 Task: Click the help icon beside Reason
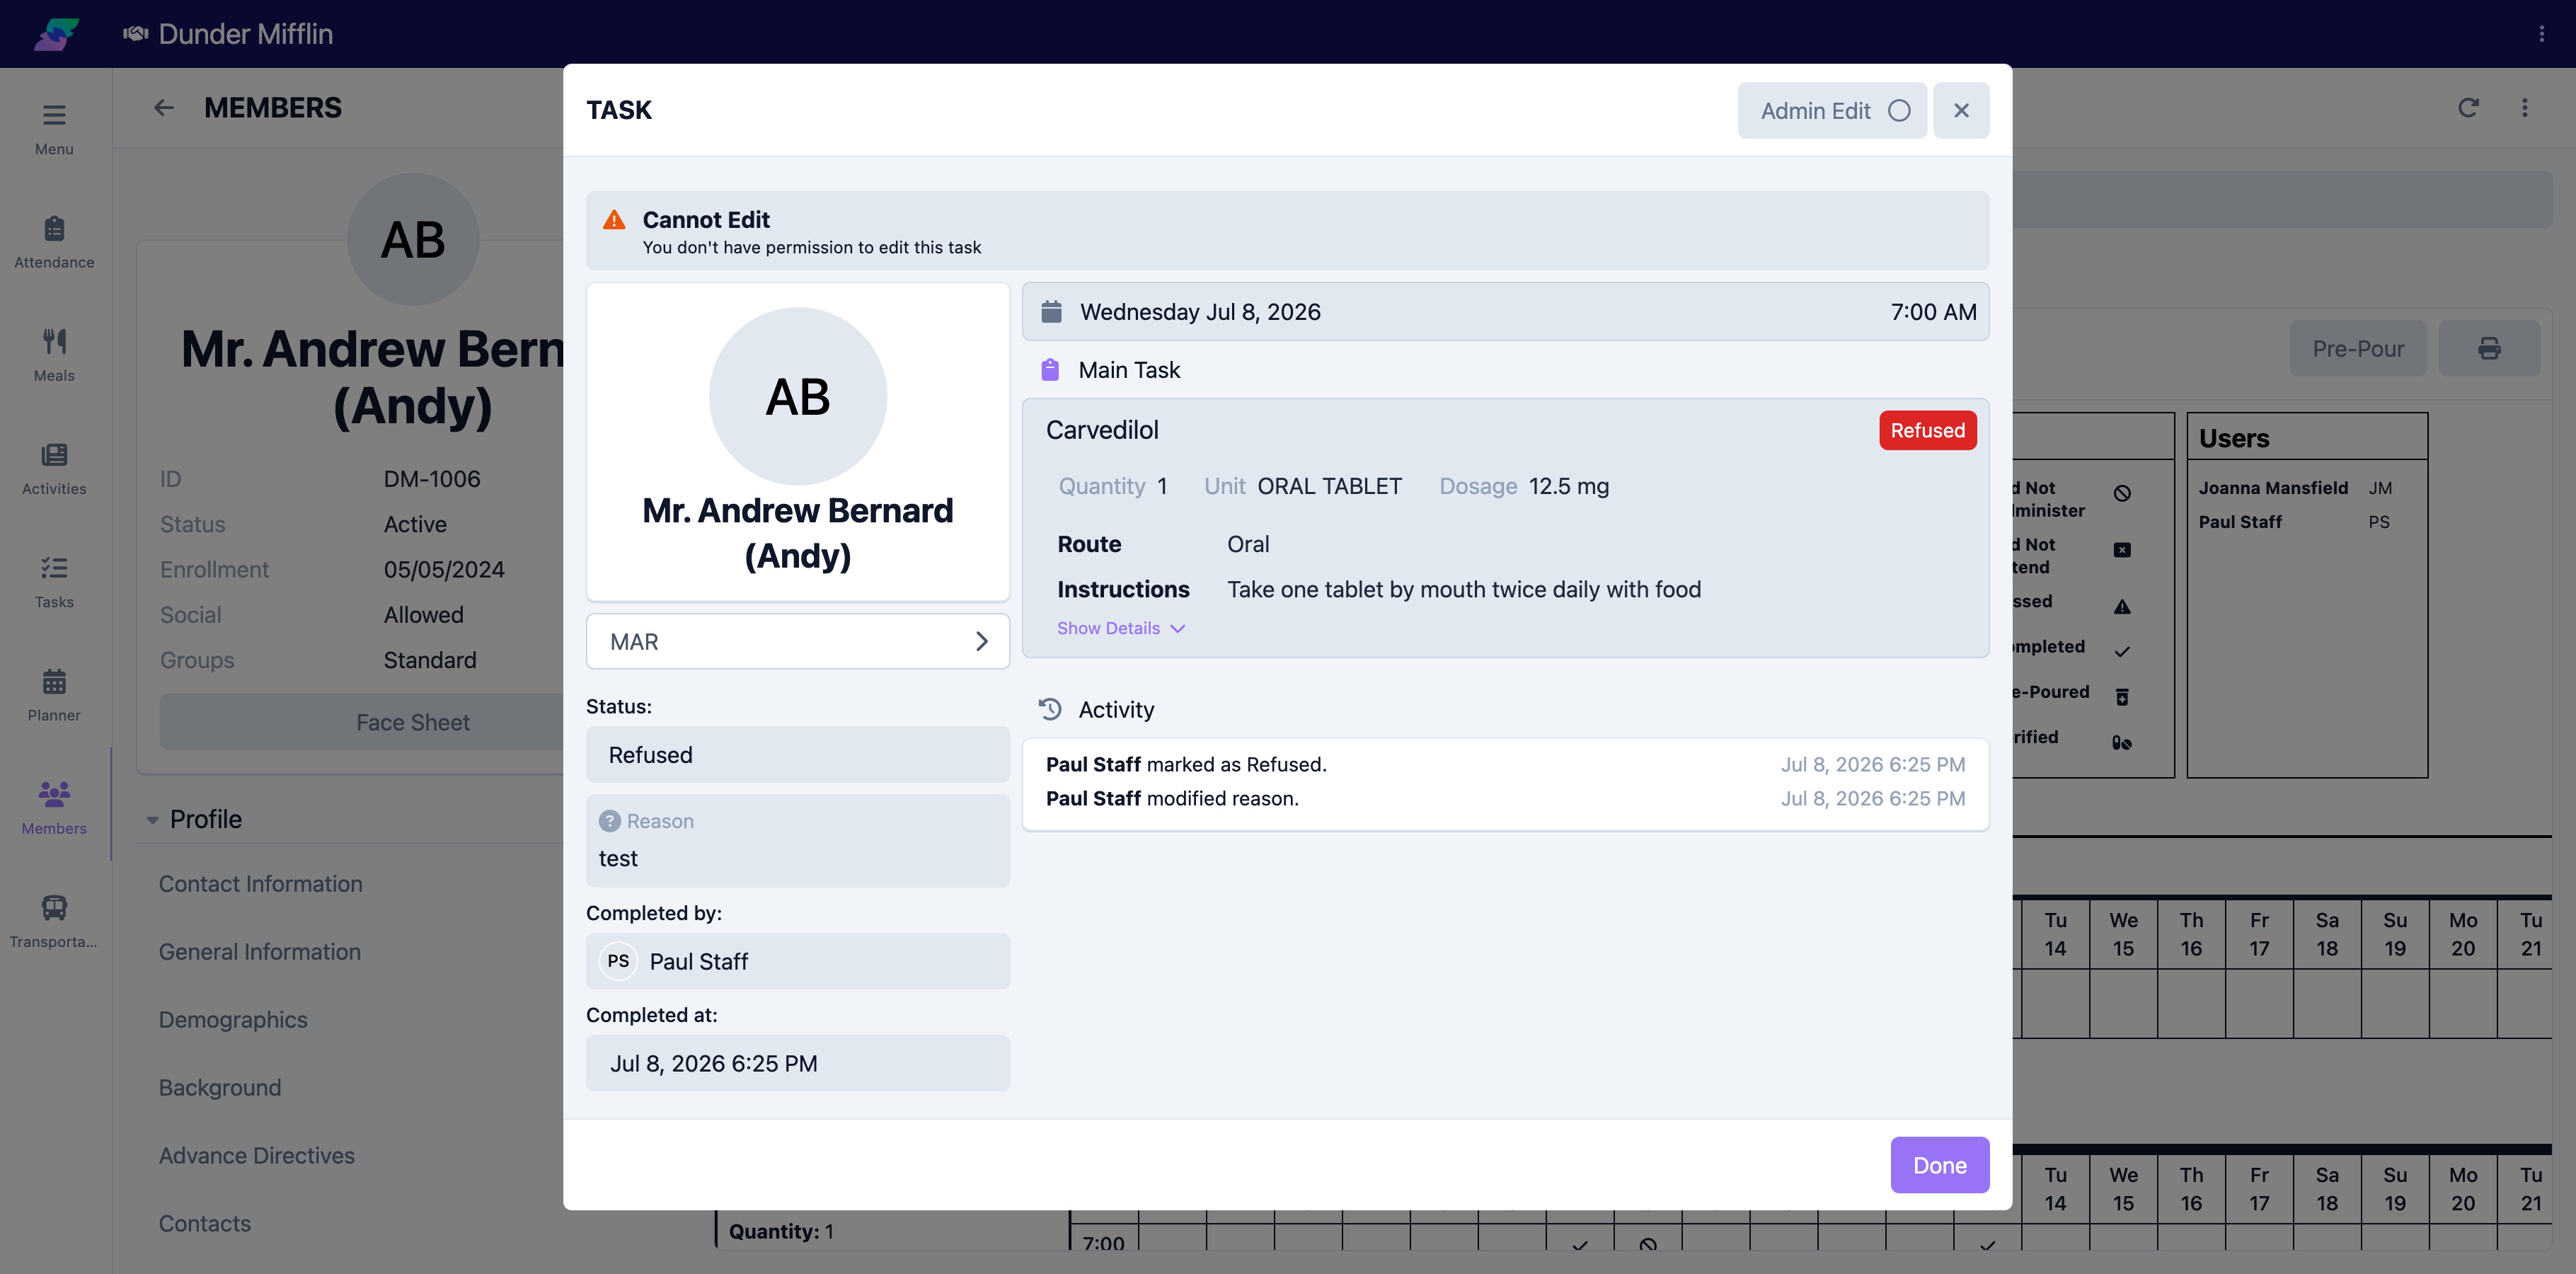[609, 821]
